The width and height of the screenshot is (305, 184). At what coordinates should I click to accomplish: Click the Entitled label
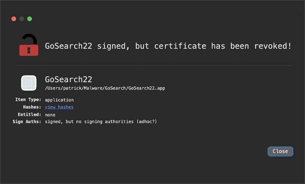(29, 115)
